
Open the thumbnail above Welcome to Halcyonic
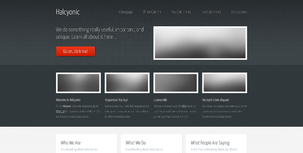click(78, 83)
